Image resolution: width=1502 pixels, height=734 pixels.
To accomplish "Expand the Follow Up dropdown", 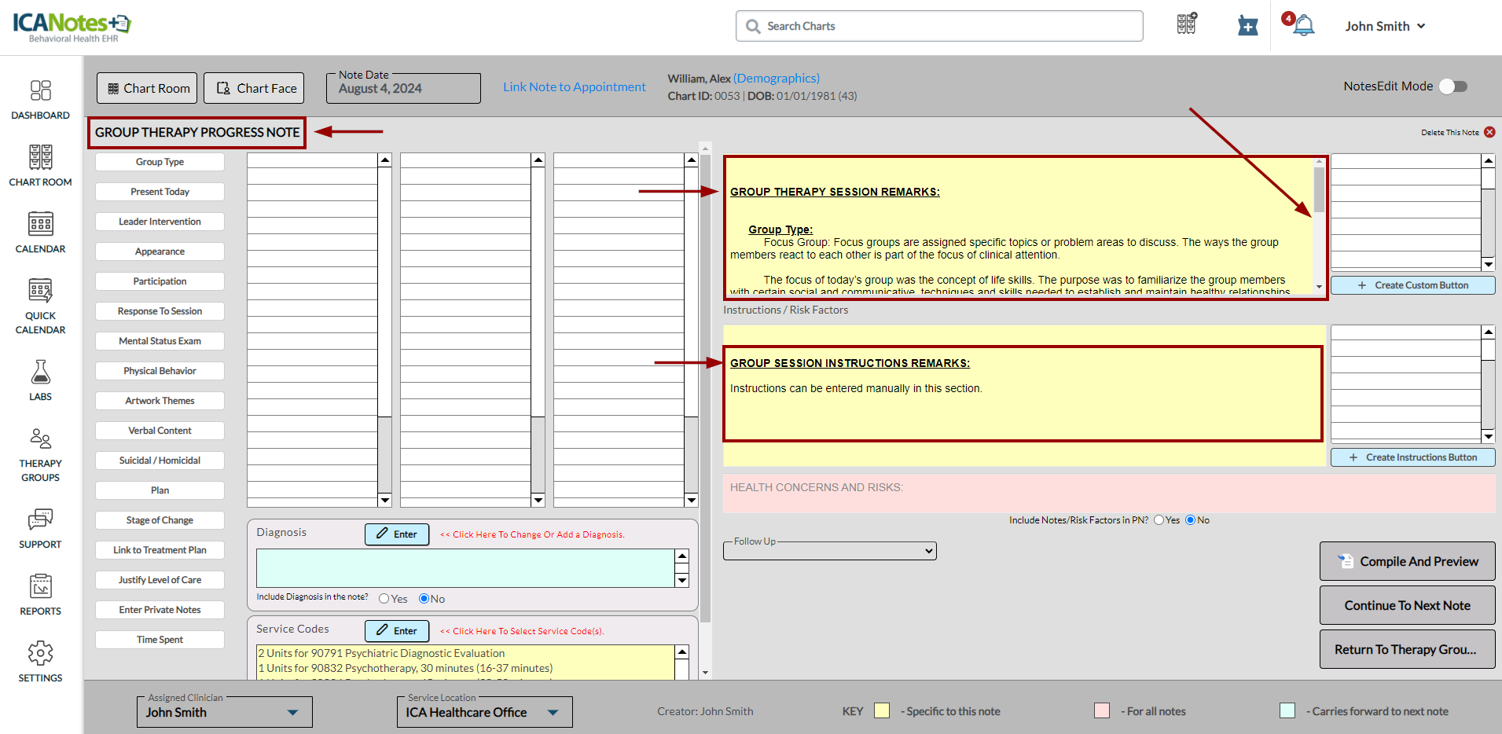I will (x=829, y=551).
